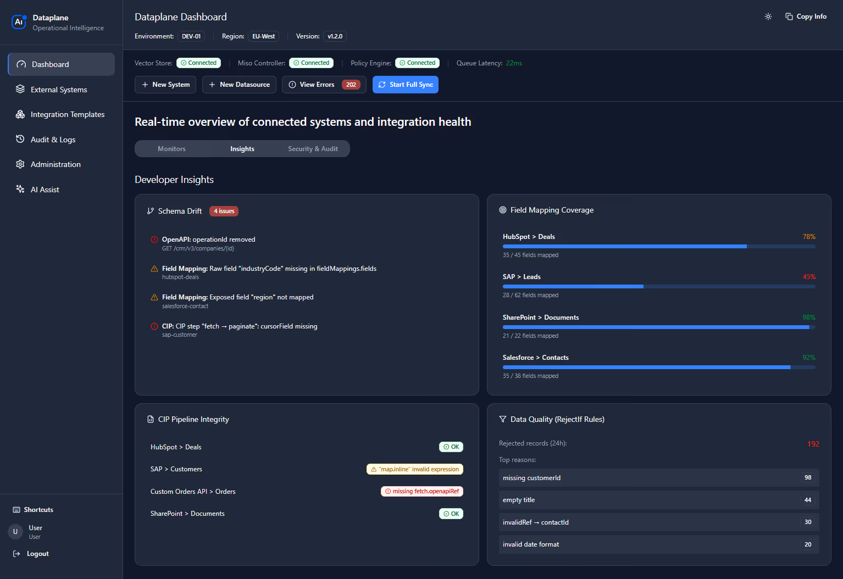Click the missing fetch.openapiRef badge

422,492
